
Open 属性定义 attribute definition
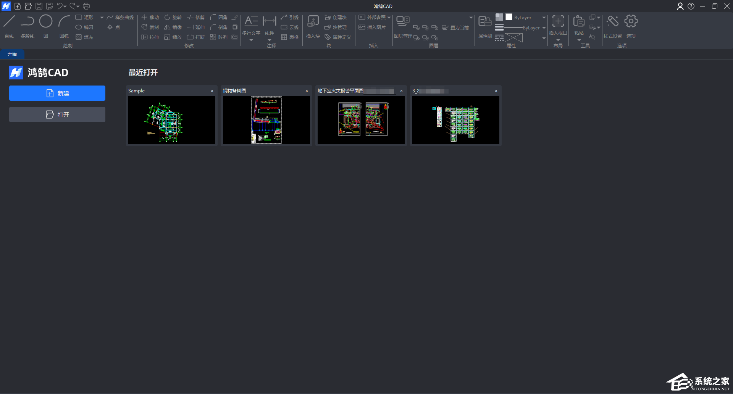coord(338,37)
